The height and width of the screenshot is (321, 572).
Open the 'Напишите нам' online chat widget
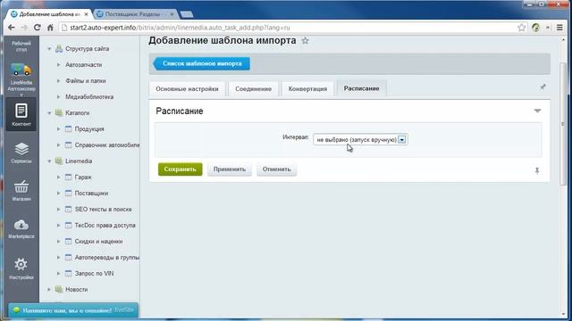[73, 310]
